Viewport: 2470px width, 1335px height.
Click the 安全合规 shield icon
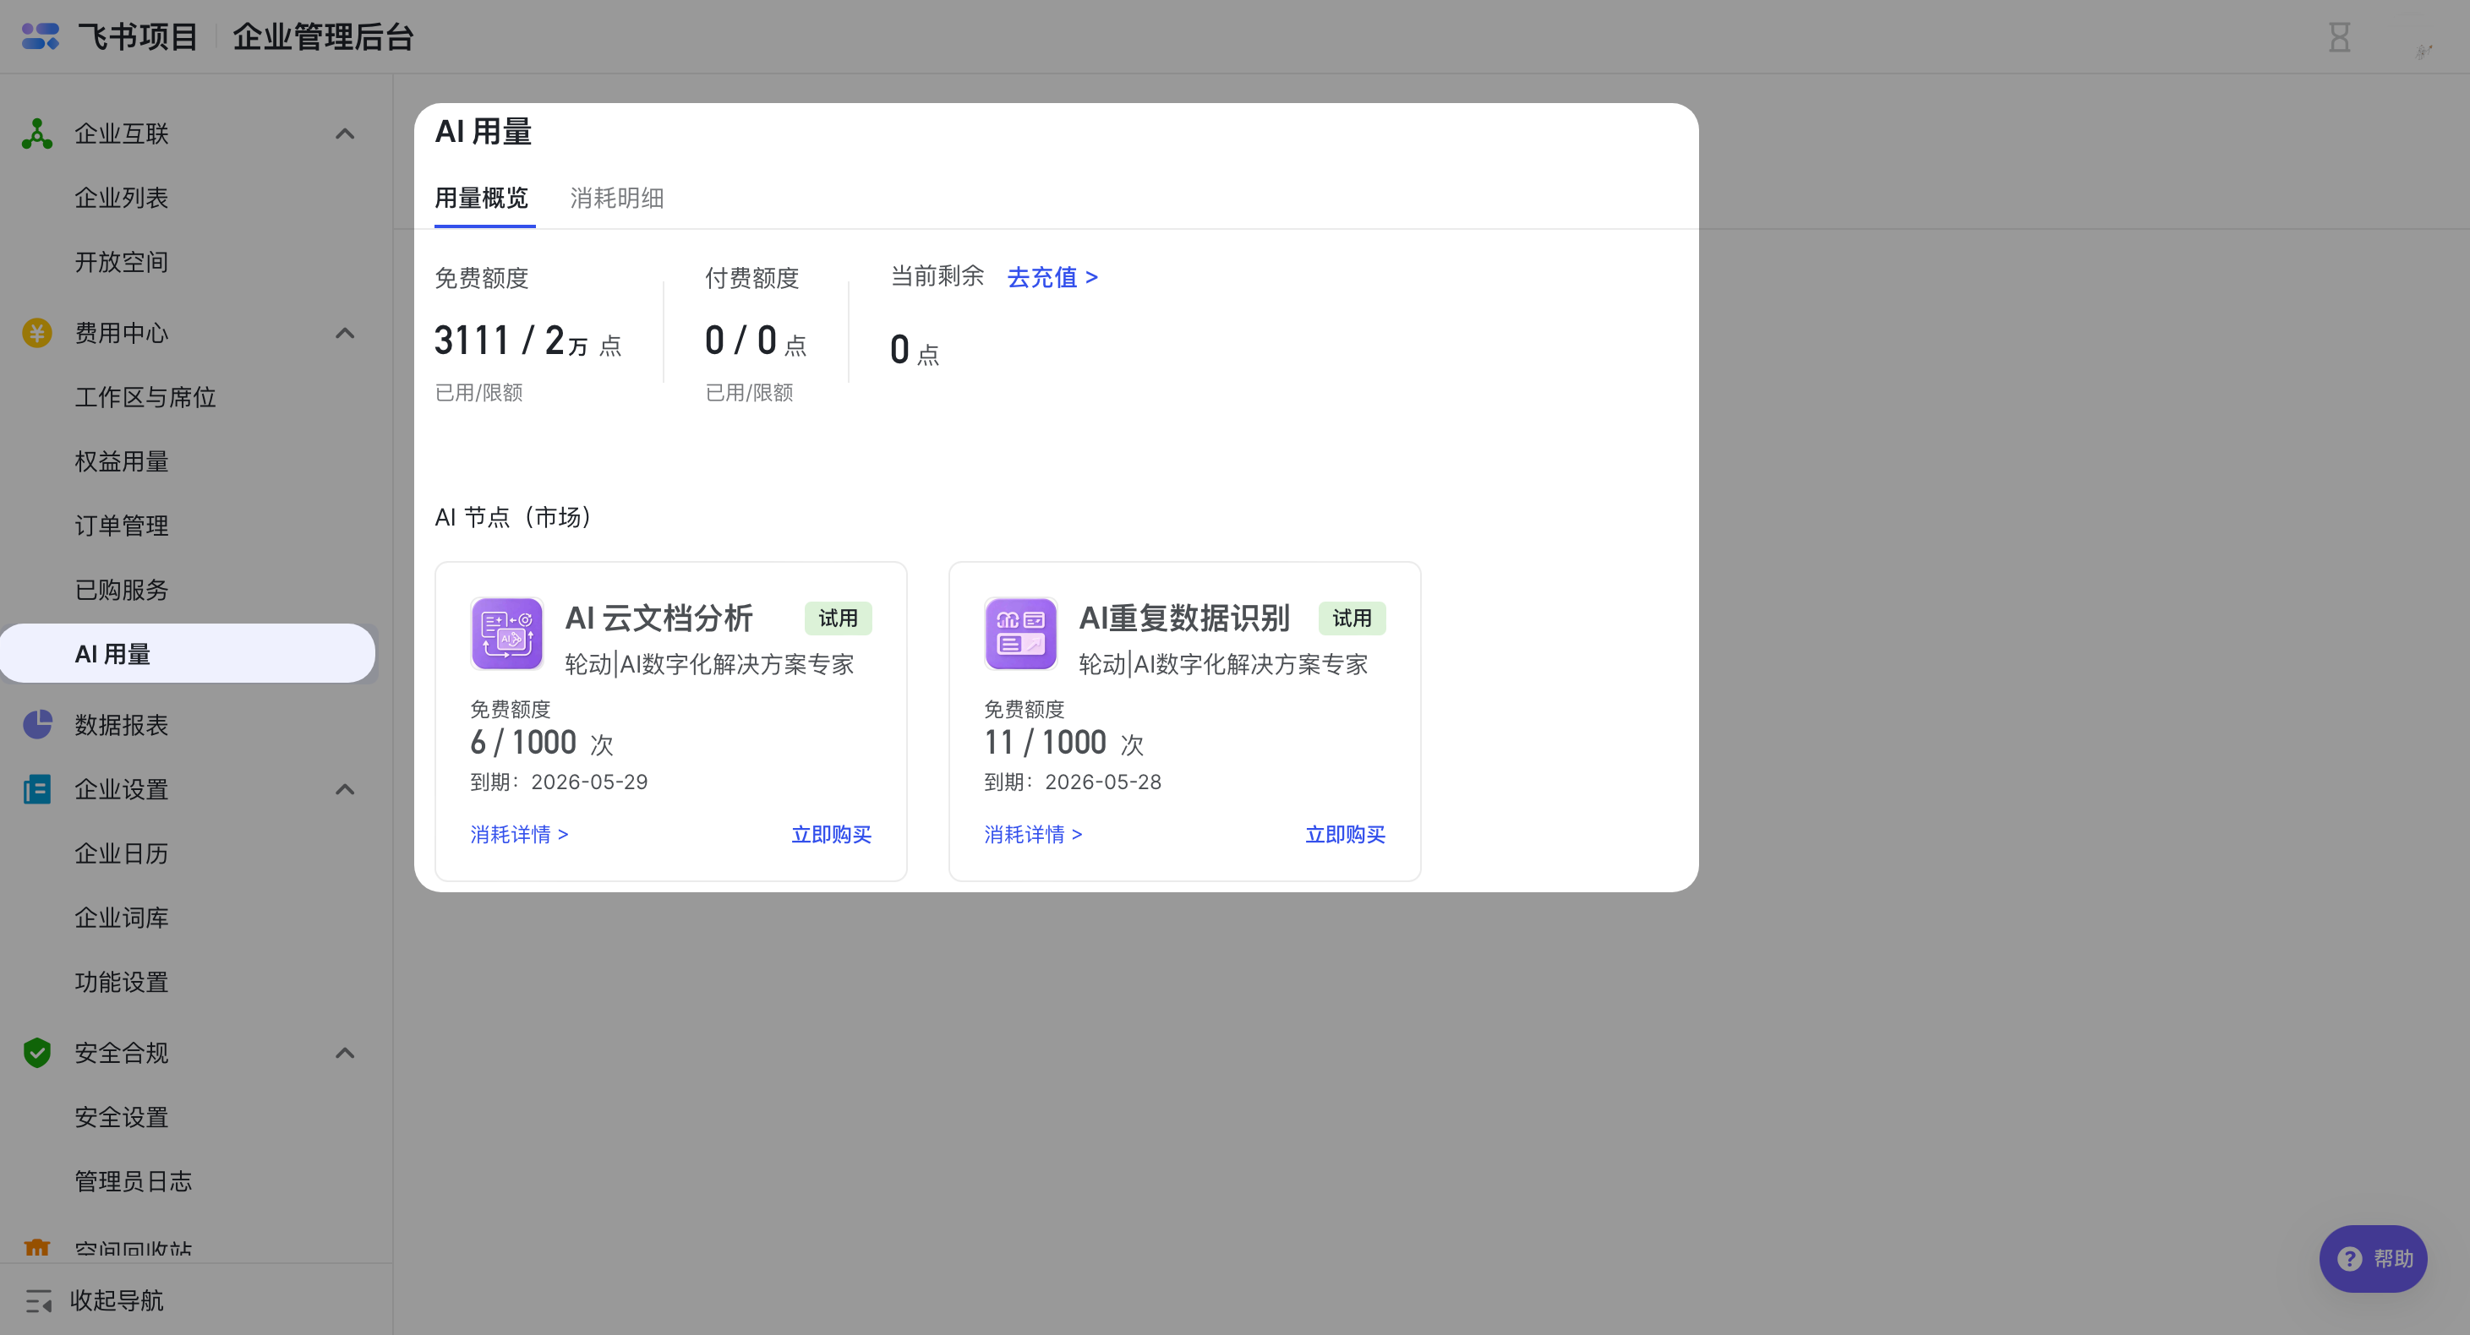tap(36, 1052)
